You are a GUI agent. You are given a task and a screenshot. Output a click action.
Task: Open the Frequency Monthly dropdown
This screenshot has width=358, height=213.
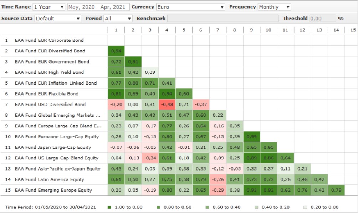coord(274,7)
